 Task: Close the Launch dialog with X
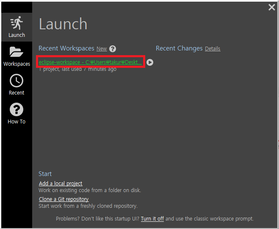tap(272, 7)
